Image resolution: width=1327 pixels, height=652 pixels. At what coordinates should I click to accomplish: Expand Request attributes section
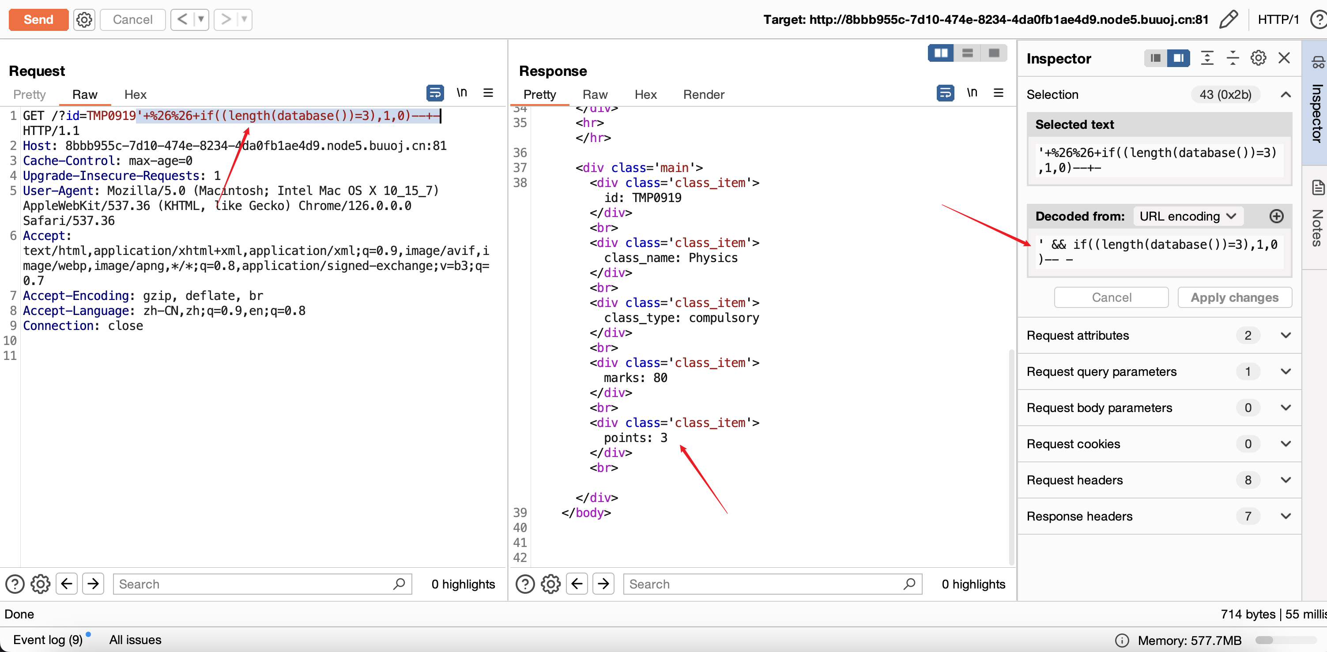pyautogui.click(x=1159, y=336)
